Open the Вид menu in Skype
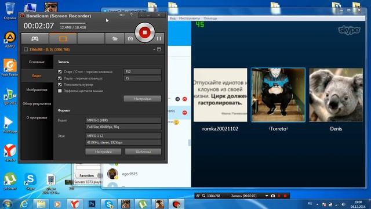Viewport: 371px width, 209px height. click(x=173, y=18)
